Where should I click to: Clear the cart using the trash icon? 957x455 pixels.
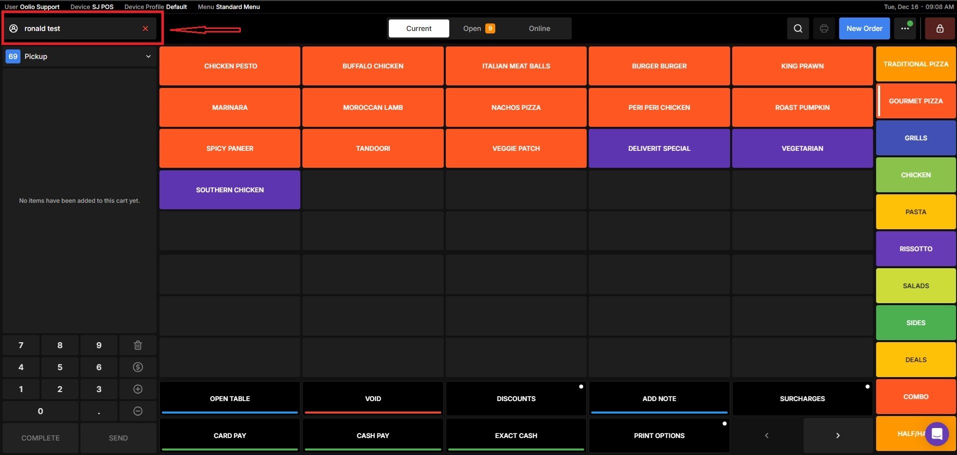click(137, 345)
